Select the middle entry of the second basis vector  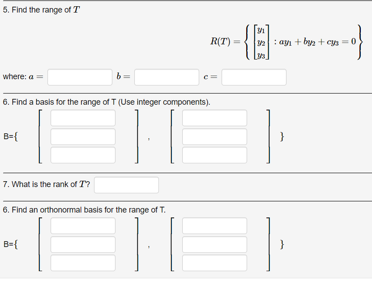[214, 136]
